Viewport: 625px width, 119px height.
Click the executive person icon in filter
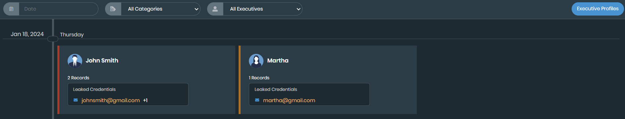pyautogui.click(x=215, y=9)
